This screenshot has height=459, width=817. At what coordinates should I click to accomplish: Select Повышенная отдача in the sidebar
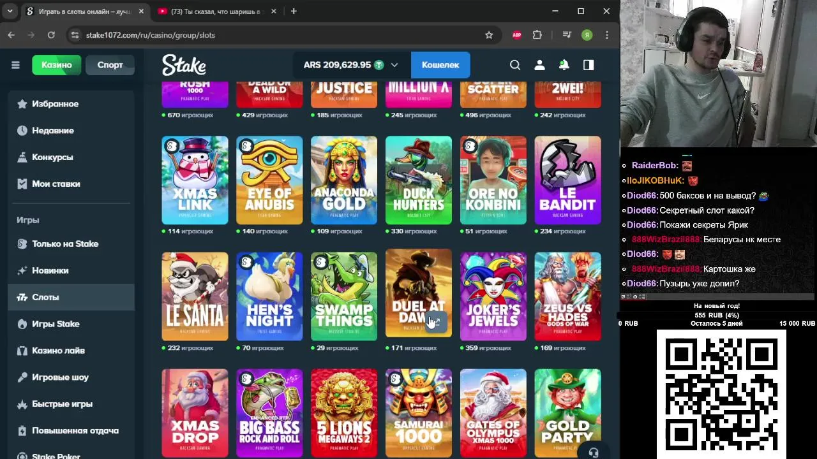point(71,432)
